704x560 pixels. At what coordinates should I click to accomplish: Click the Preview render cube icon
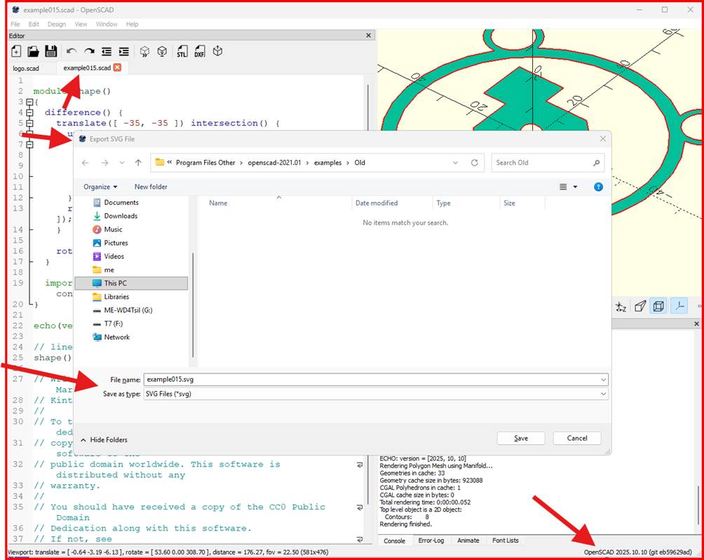click(144, 51)
